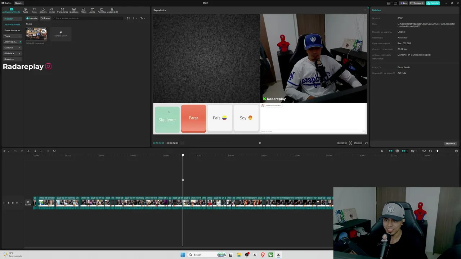Click the timeline playhead handle
The height and width of the screenshot is (259, 461).
[x=183, y=155]
